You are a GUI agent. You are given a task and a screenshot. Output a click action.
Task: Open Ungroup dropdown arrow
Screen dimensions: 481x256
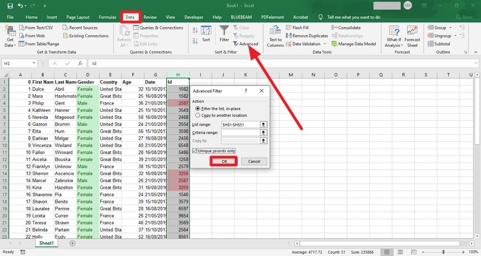pos(455,36)
